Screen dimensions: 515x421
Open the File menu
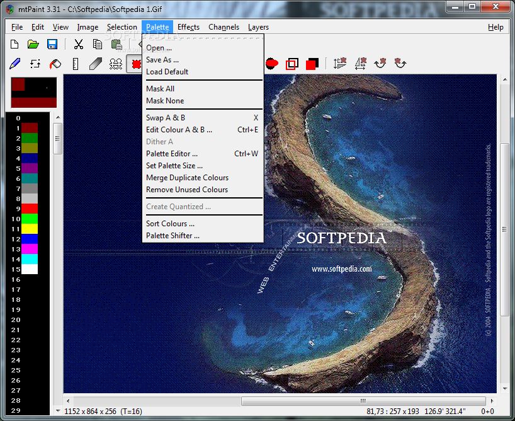click(17, 27)
